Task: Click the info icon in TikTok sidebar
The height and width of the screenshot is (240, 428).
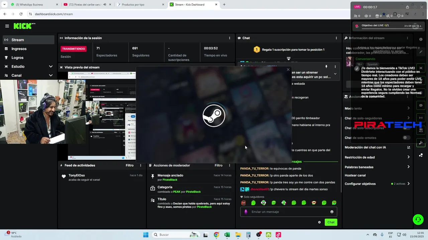Action: pyautogui.click(x=421, y=39)
